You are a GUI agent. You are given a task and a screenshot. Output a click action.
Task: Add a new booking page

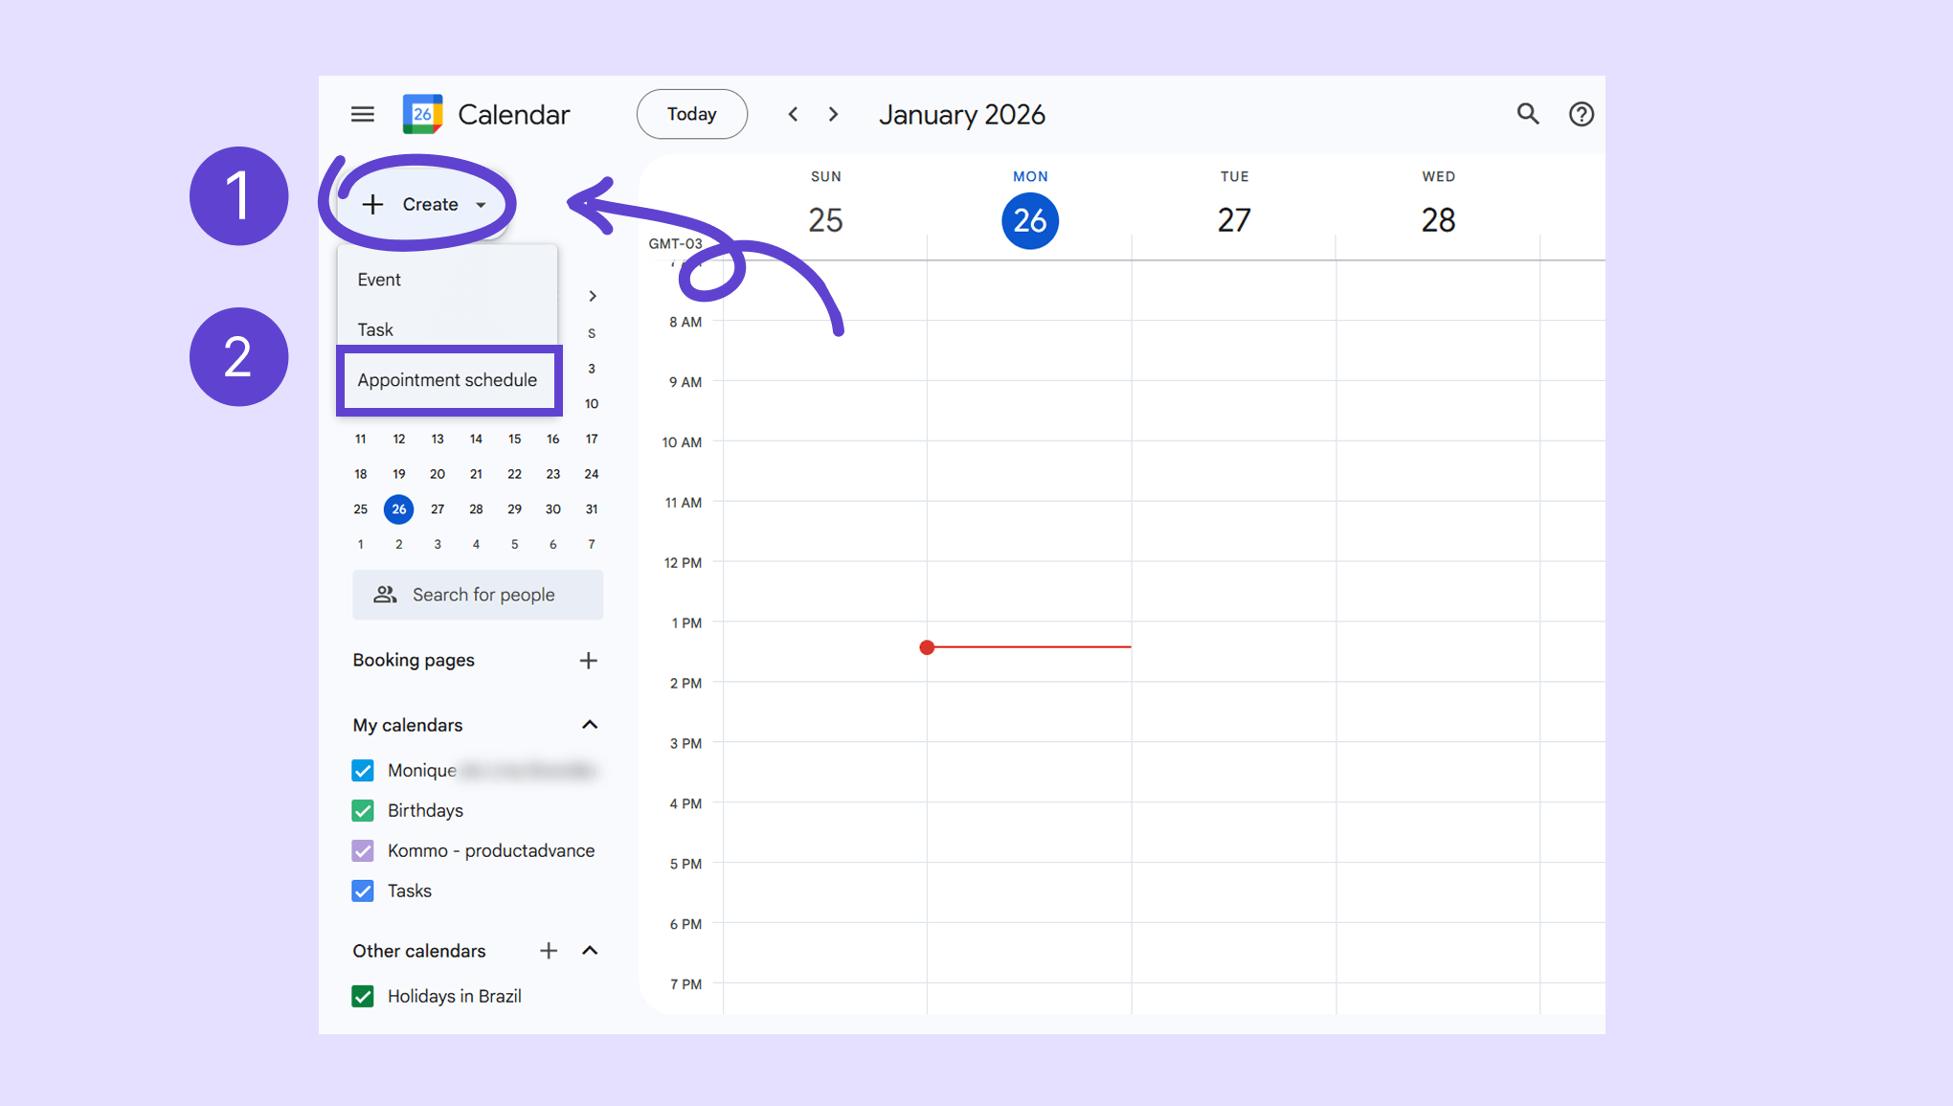pos(588,661)
